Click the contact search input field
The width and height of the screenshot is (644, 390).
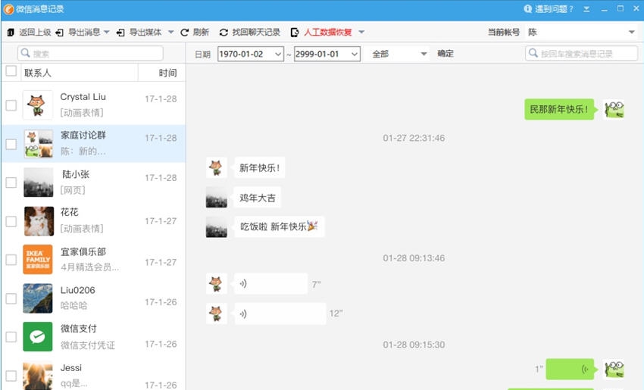click(90, 53)
